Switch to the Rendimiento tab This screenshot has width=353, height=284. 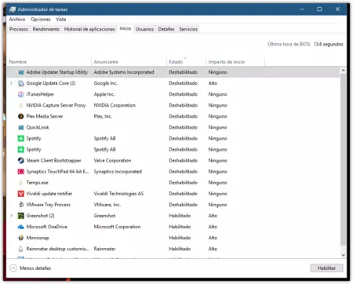click(46, 29)
